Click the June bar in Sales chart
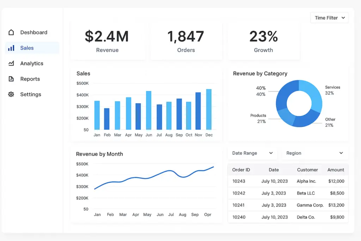Screen dimensions: 361x241 [x=149, y=110]
